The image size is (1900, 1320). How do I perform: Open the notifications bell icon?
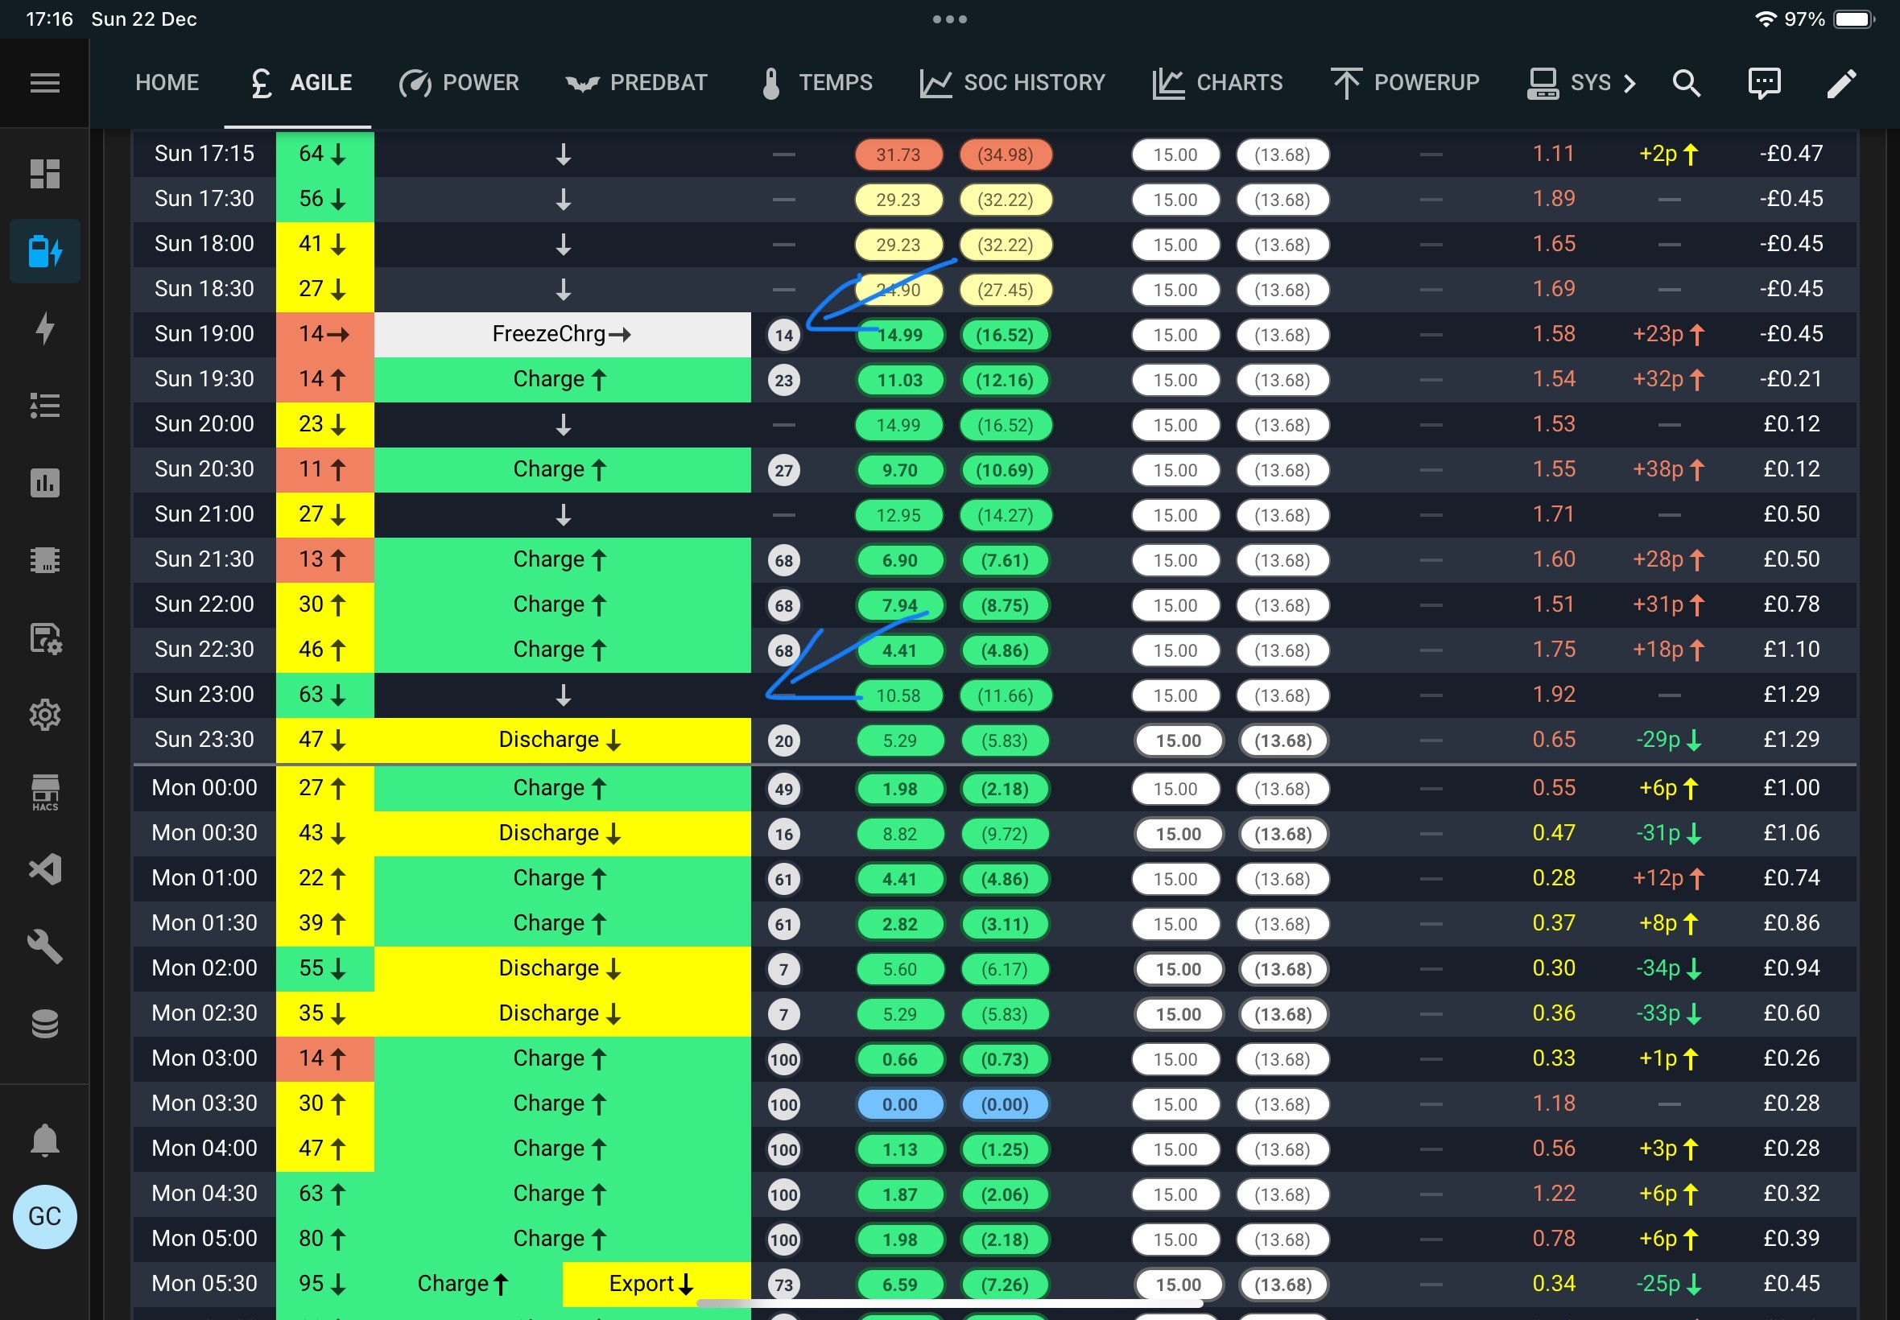coord(44,1141)
